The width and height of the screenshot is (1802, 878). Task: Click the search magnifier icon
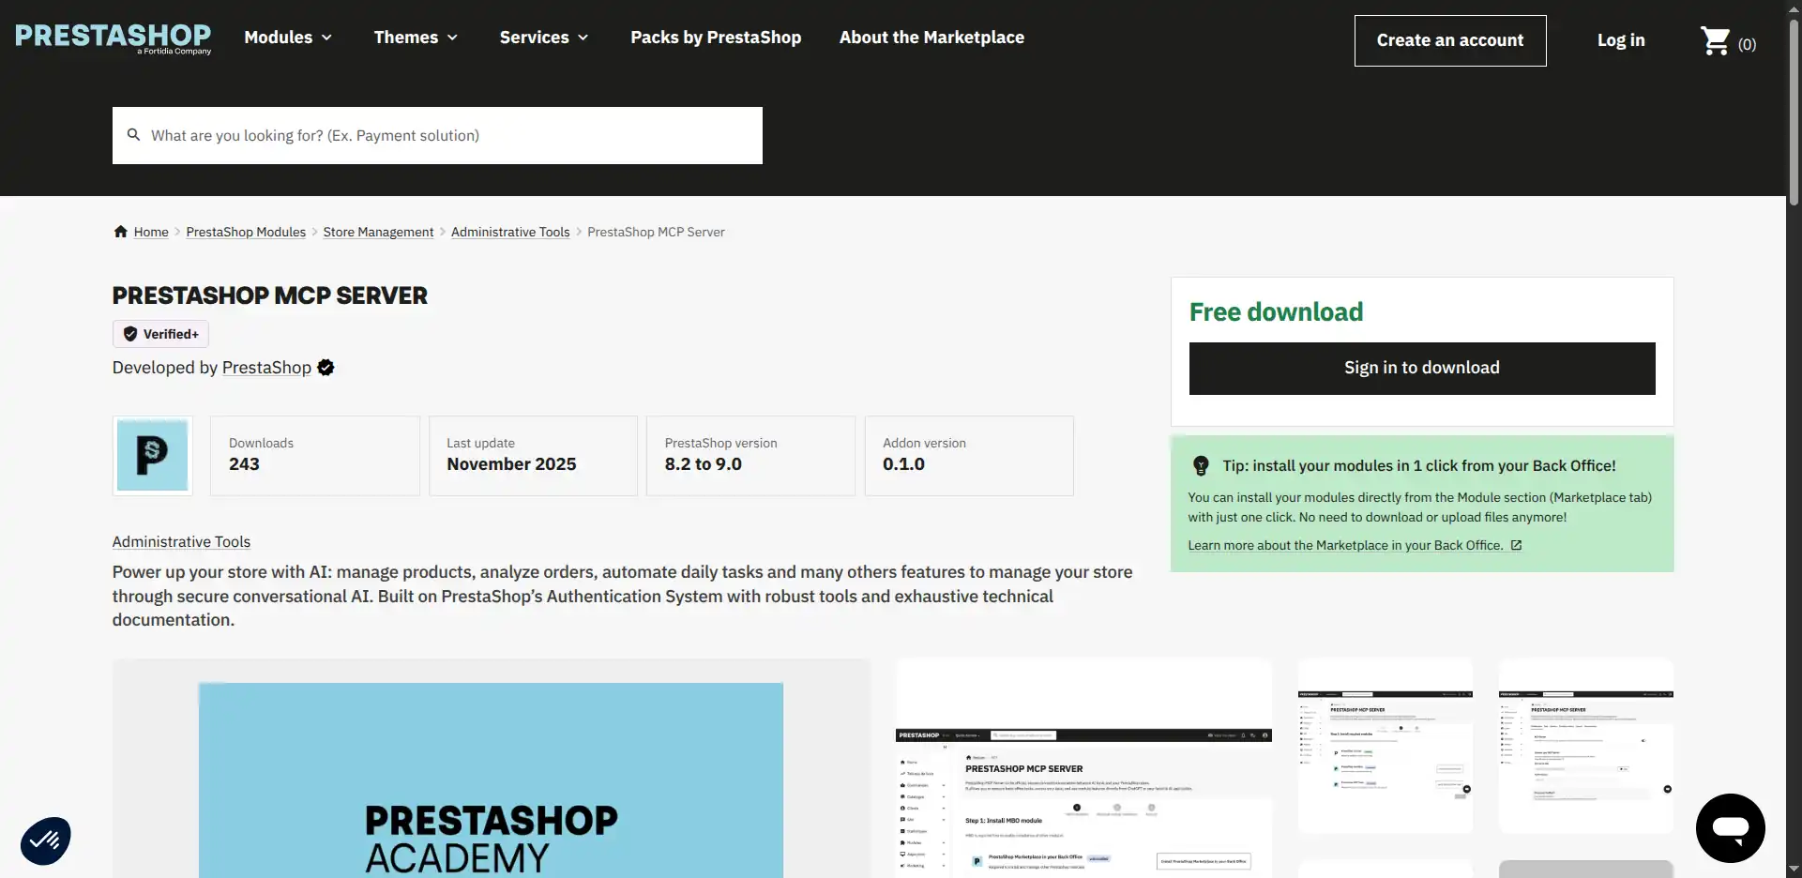pyautogui.click(x=133, y=135)
